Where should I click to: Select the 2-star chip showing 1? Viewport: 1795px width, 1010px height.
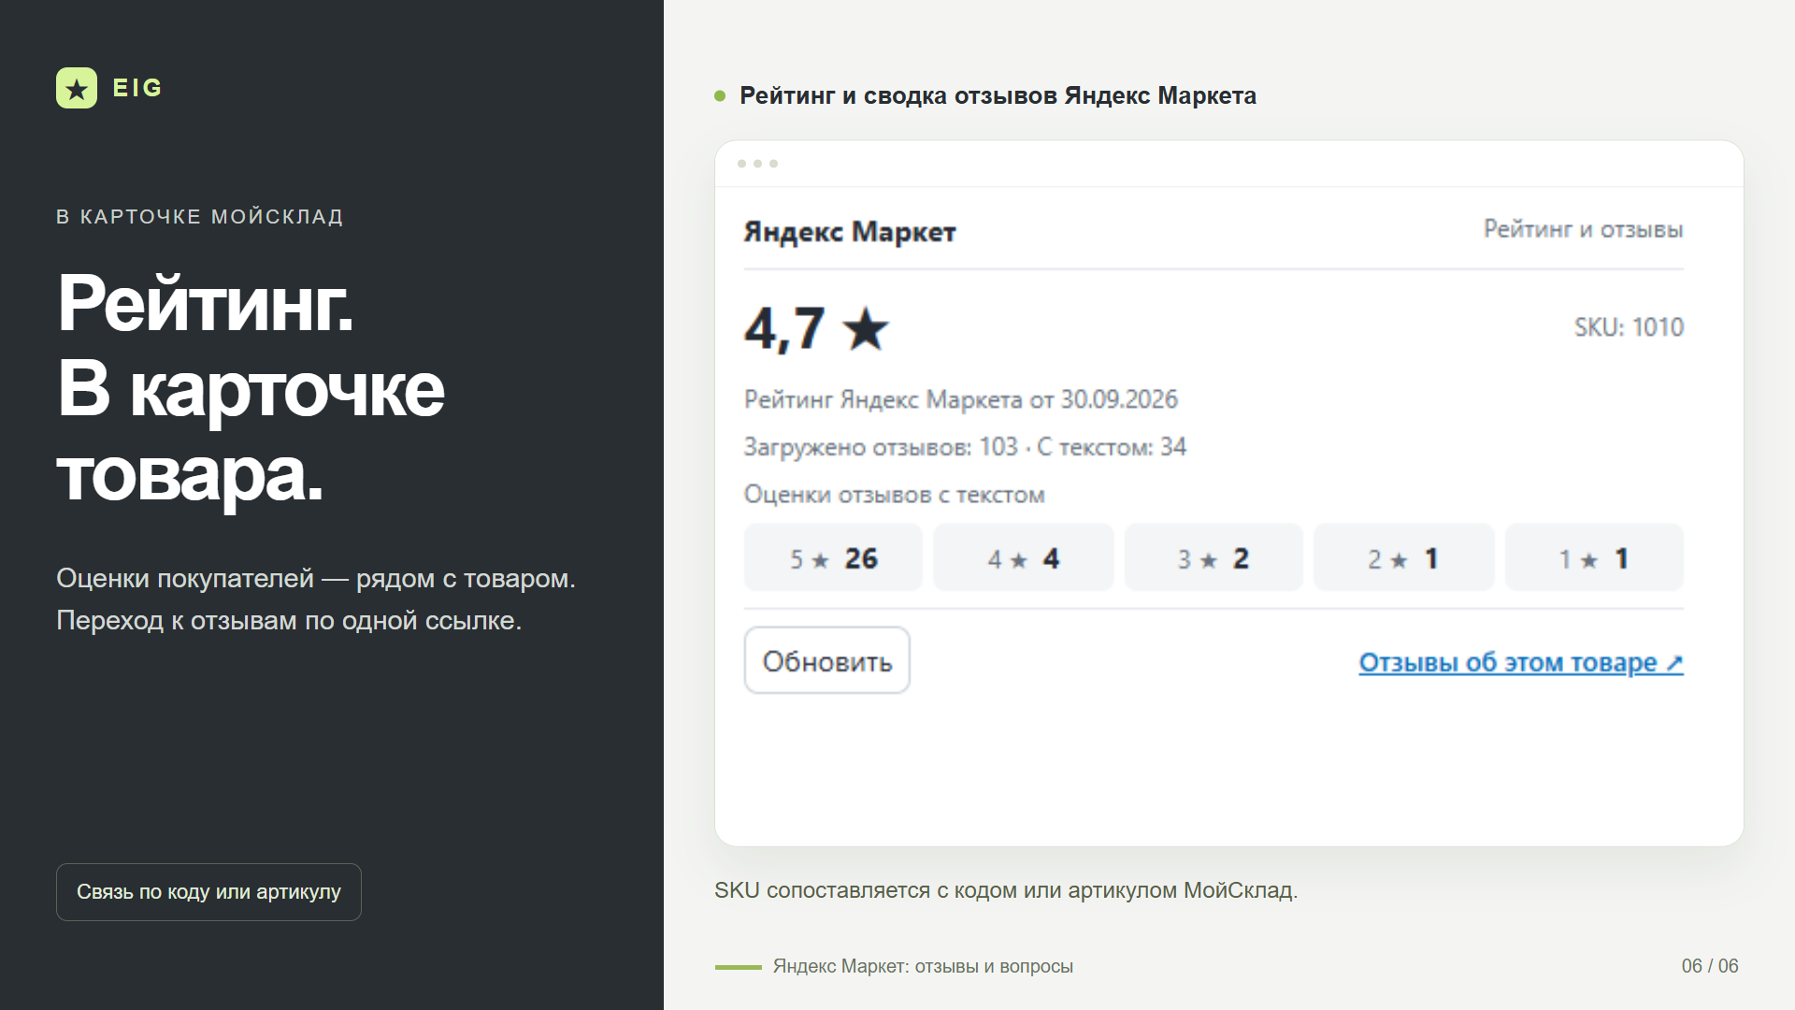pos(1404,558)
